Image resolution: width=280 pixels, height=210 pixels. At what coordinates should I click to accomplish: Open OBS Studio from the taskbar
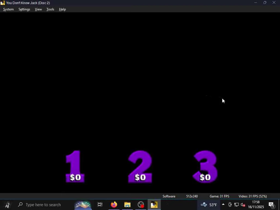click(x=141, y=205)
